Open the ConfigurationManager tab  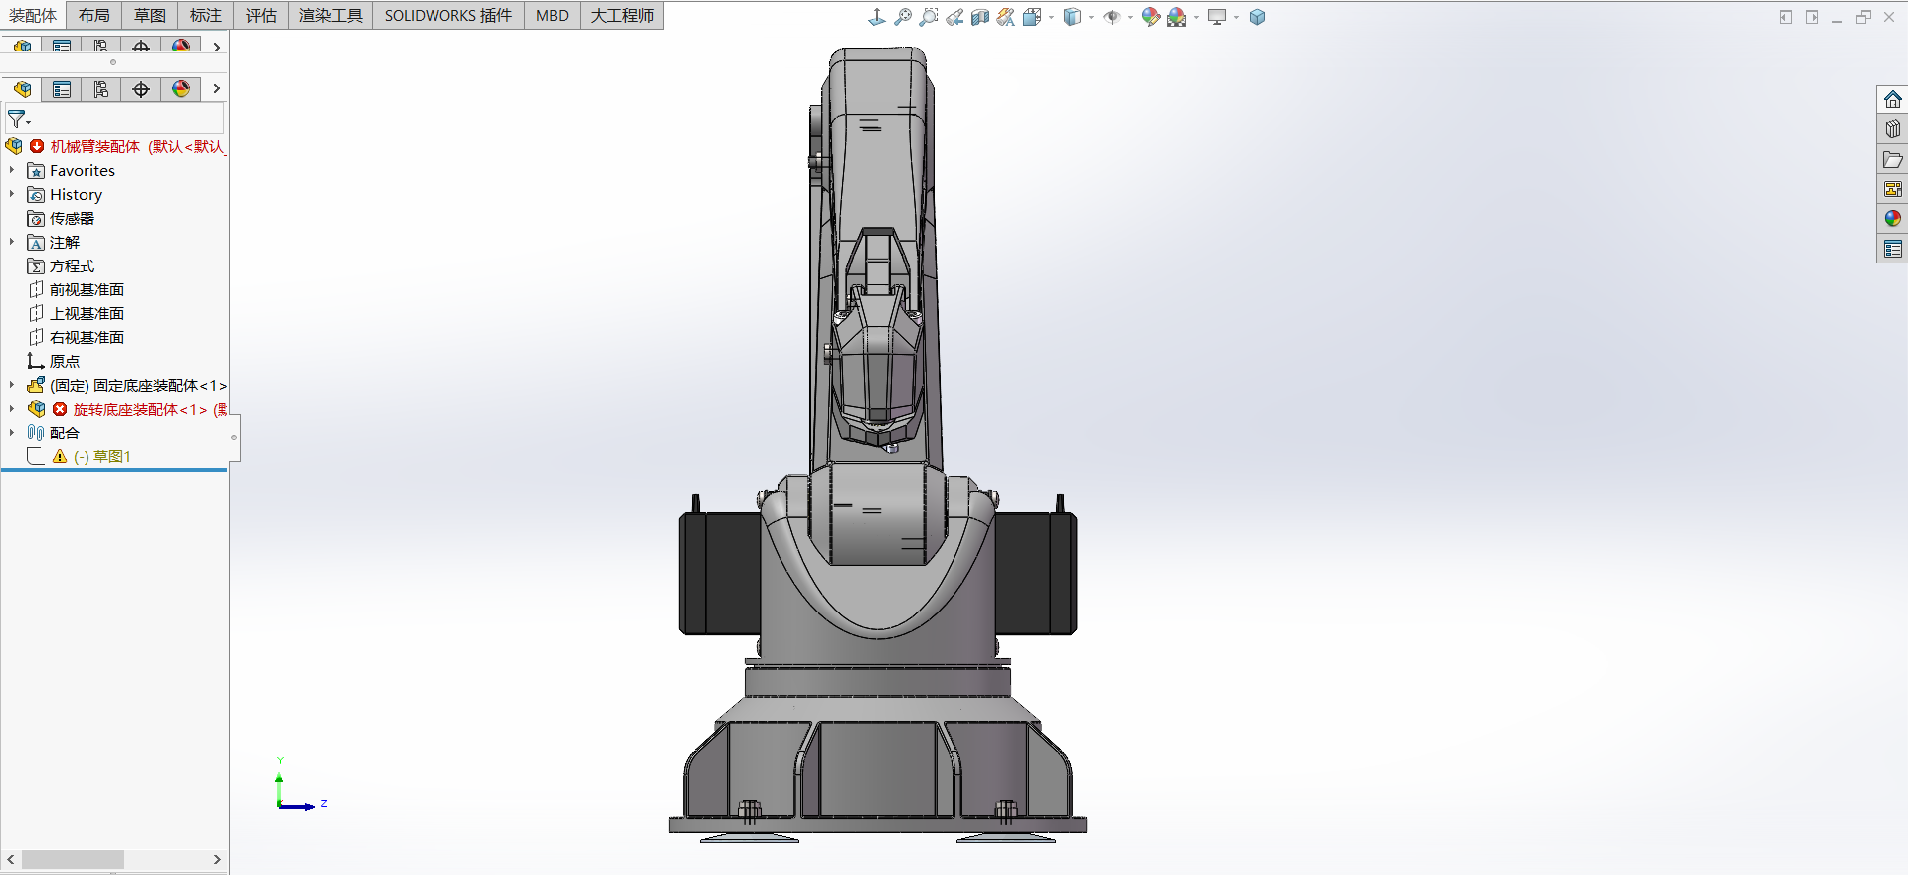click(x=101, y=89)
